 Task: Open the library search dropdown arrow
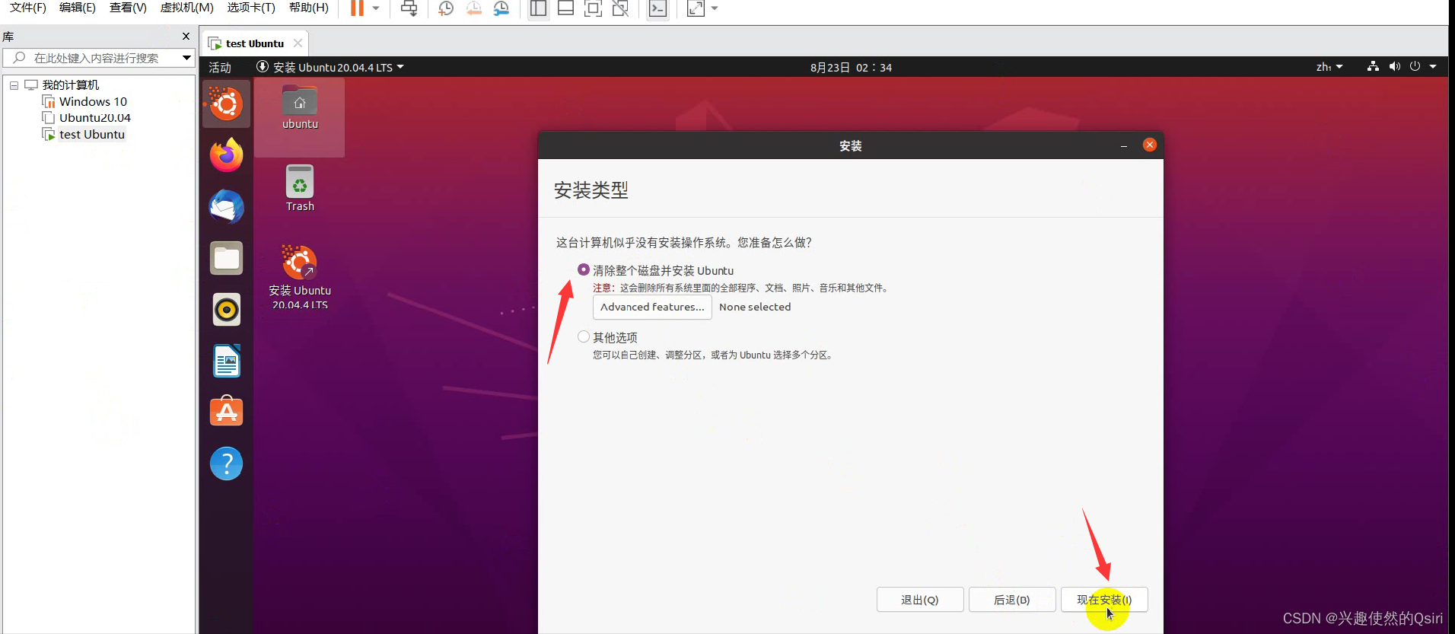[x=186, y=58]
